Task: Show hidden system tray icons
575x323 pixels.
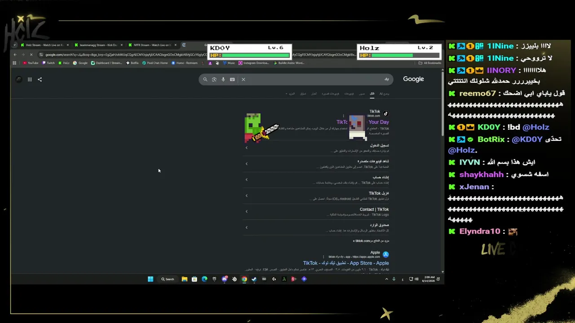Action: click(386, 279)
